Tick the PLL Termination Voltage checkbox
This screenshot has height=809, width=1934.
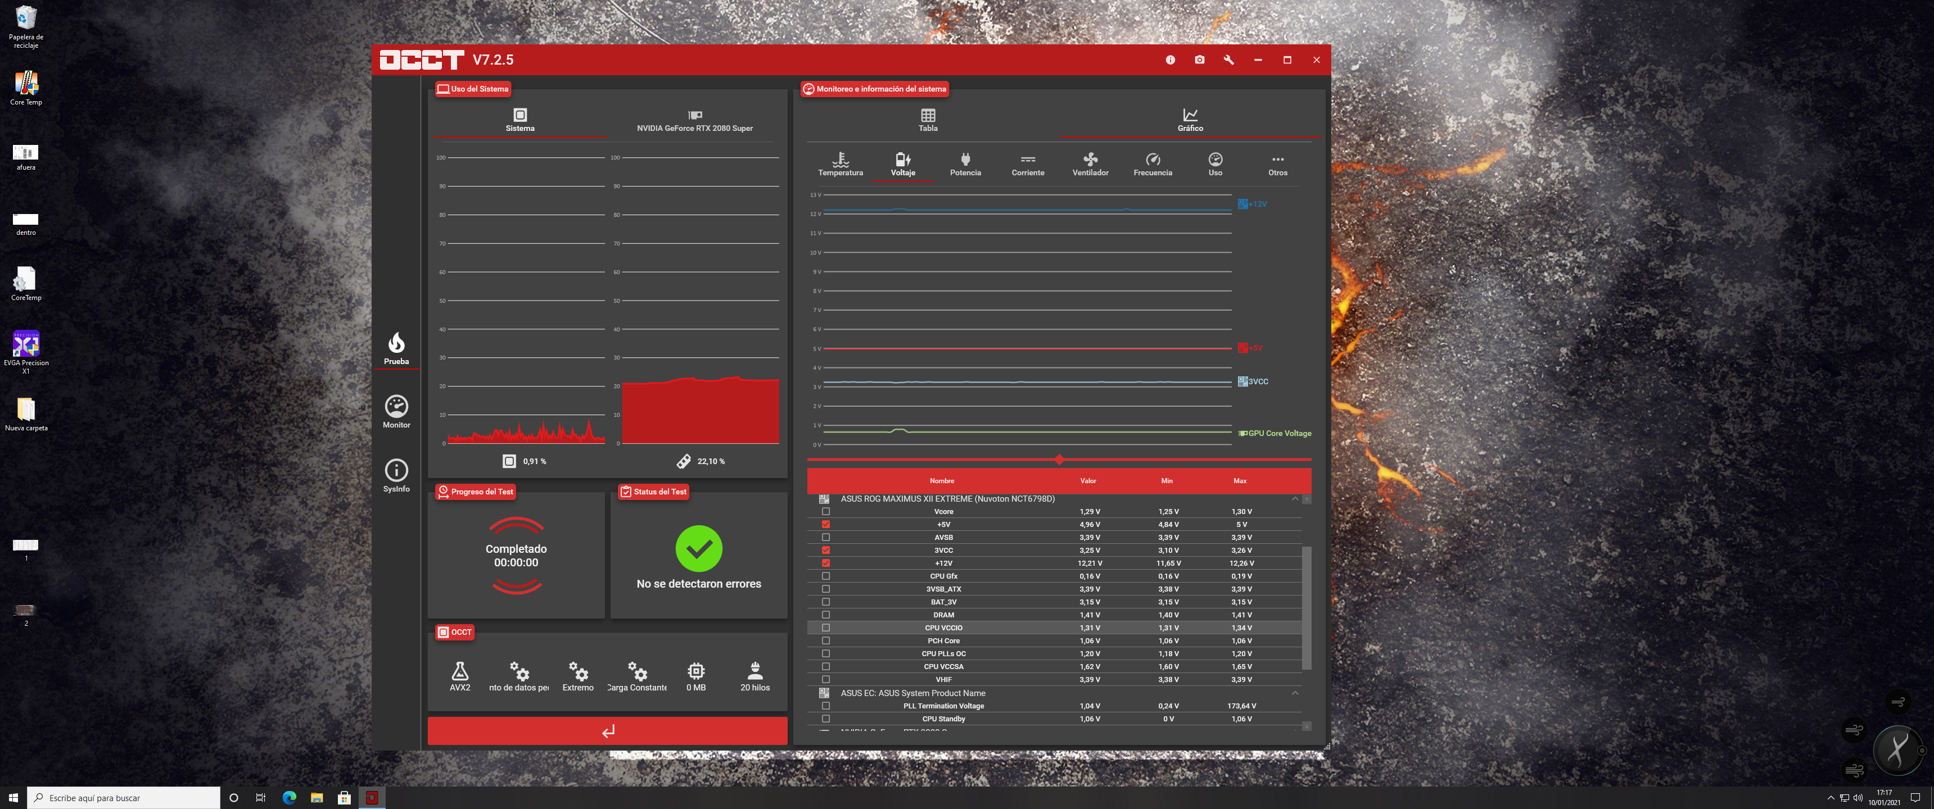pos(826,706)
